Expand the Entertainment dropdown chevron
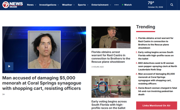 pos(110,5)
